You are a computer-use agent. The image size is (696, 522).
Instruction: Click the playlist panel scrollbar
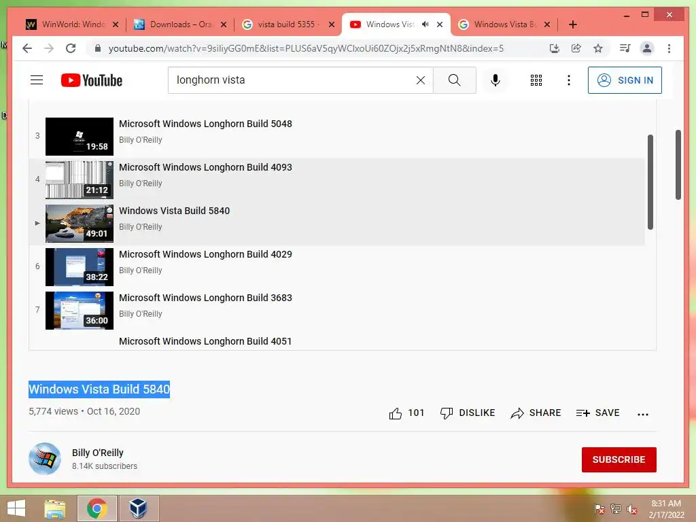[x=650, y=182]
